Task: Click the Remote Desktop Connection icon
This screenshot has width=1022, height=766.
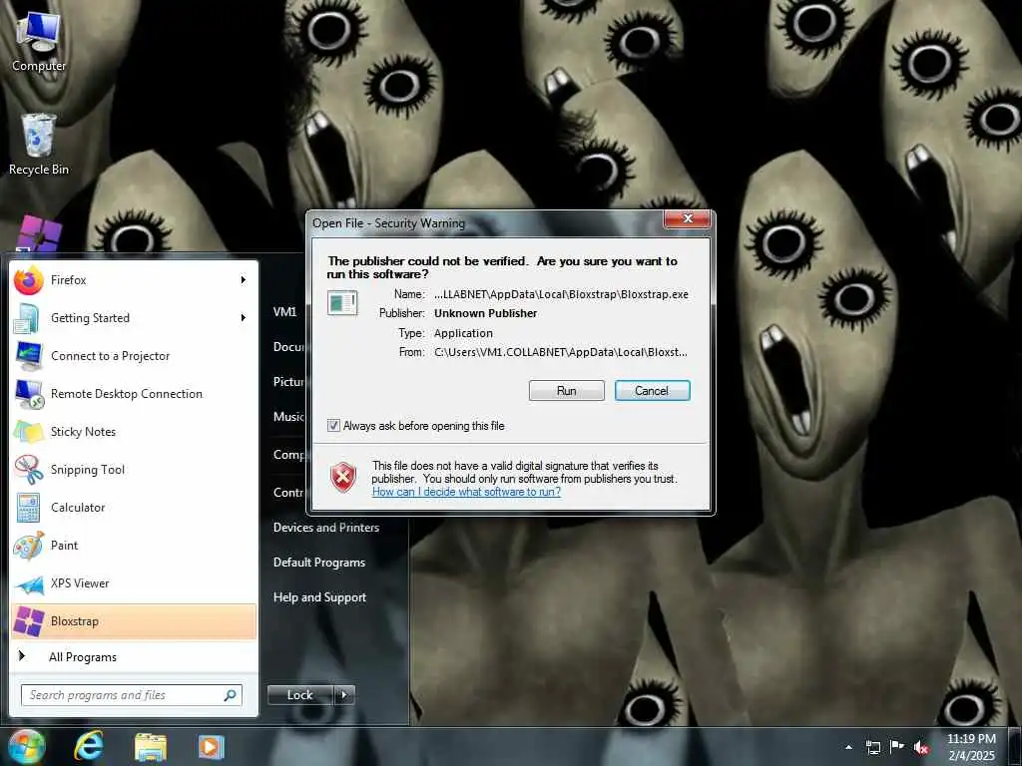Action: tap(29, 394)
